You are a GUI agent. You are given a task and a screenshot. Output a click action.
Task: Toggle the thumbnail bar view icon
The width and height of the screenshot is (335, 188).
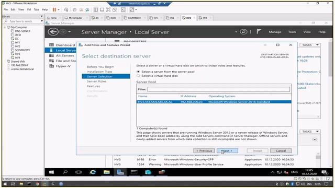tap(102, 9)
